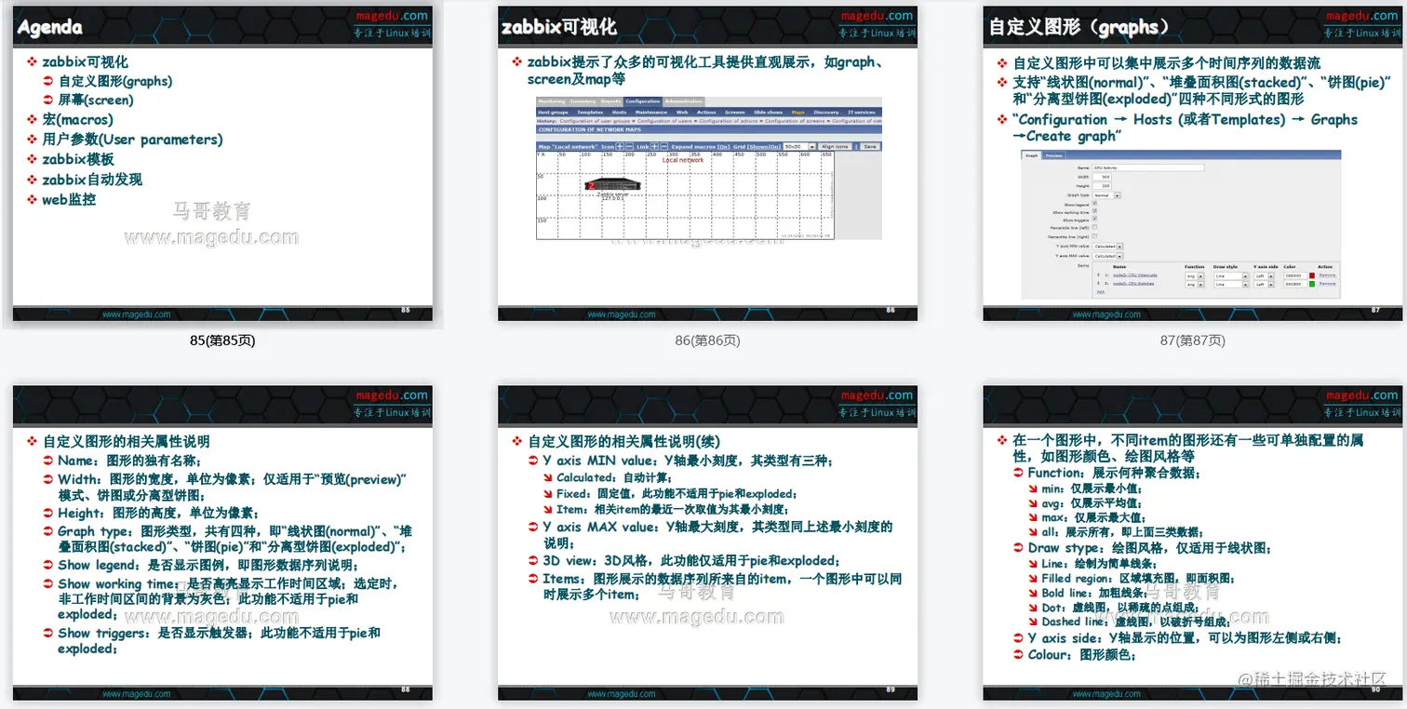The height and width of the screenshot is (709, 1407).
Task: Click Remove link beside the green swatch
Action: 1327,284
